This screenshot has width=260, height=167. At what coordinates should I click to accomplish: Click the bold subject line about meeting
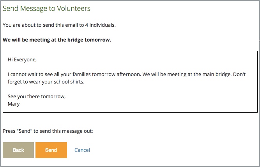[57, 40]
